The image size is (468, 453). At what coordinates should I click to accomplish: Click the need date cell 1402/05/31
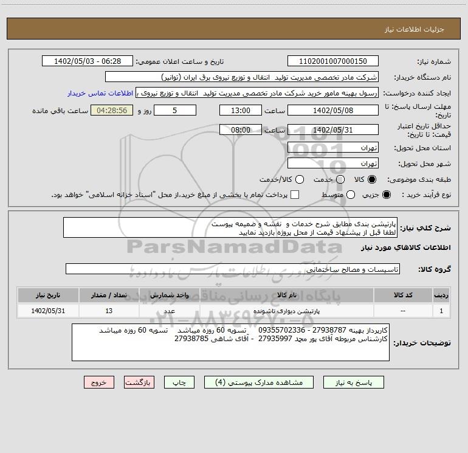point(48,311)
